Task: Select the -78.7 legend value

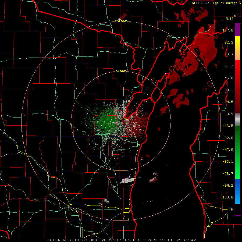Action: click(228, 174)
